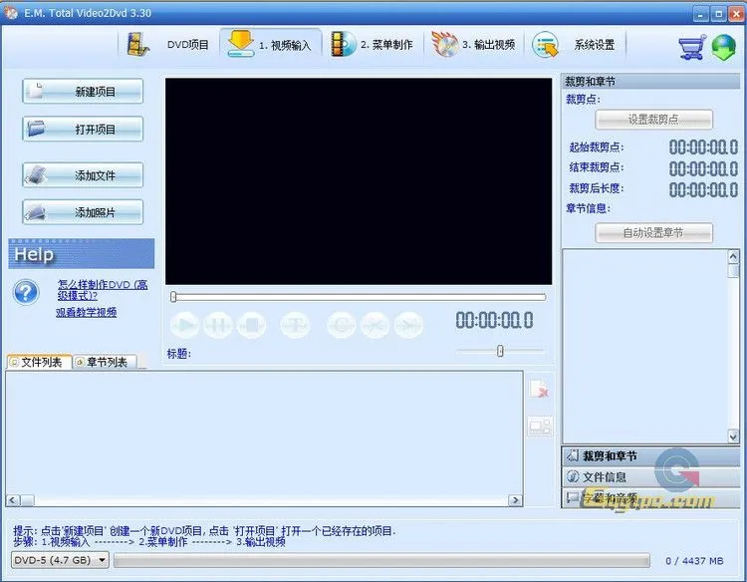
Task: Click the blue question mark help icon
Action: click(26, 292)
